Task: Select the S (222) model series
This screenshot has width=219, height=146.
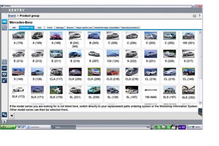Action: (x=132, y=58)
